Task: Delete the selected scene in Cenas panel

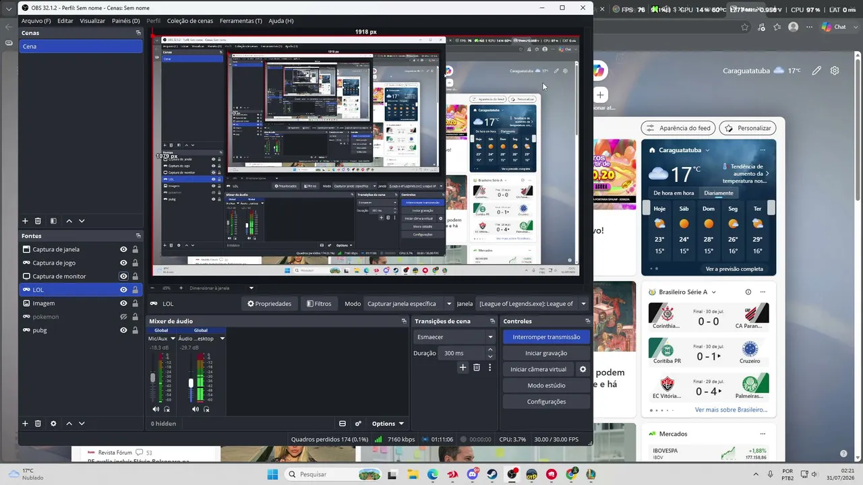Action: click(38, 221)
